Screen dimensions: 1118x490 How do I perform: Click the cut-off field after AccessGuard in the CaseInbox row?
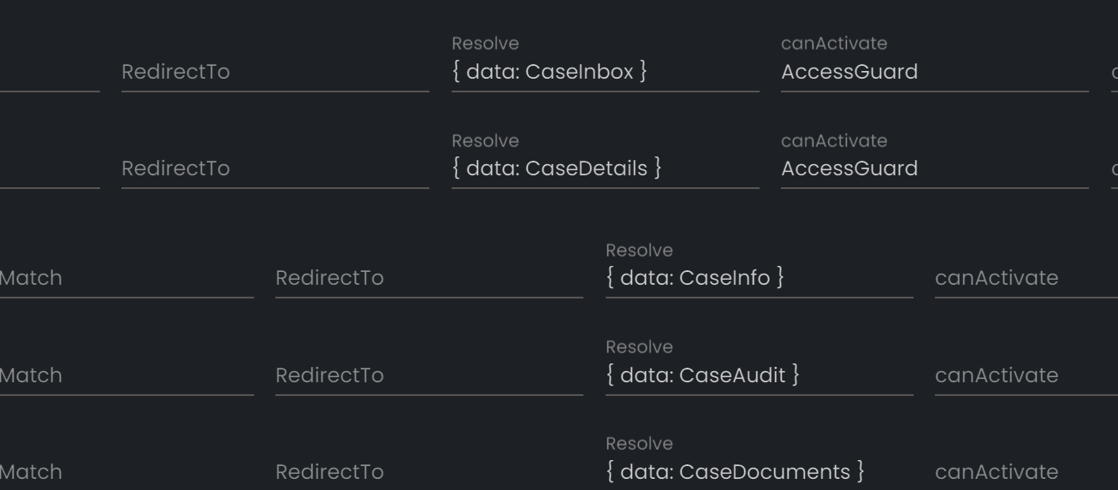point(1115,73)
